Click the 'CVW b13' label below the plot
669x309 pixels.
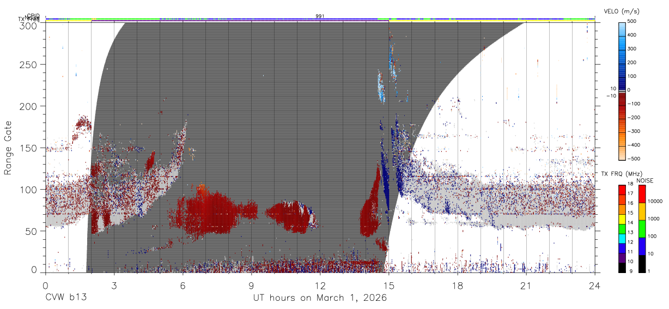66,298
